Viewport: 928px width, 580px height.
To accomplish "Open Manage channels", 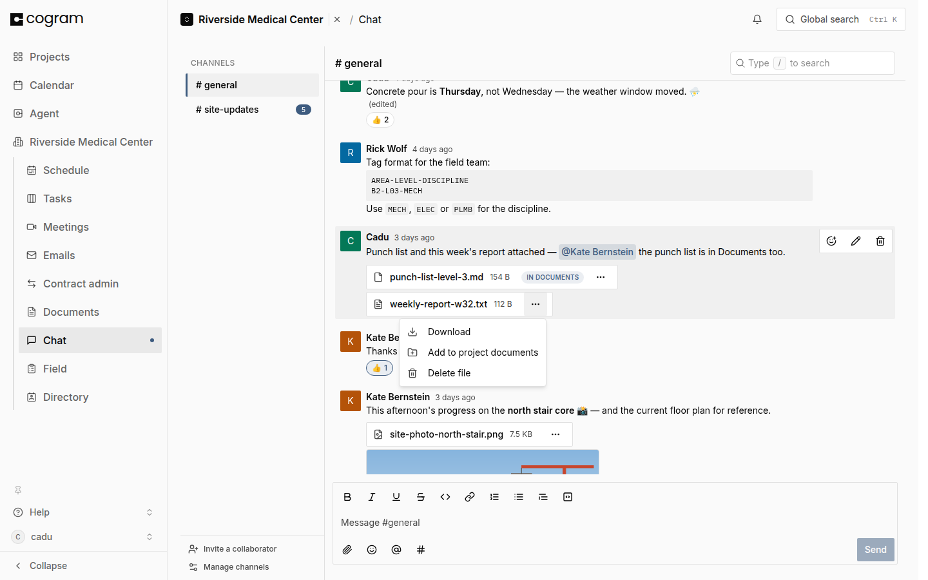I will pos(229,567).
